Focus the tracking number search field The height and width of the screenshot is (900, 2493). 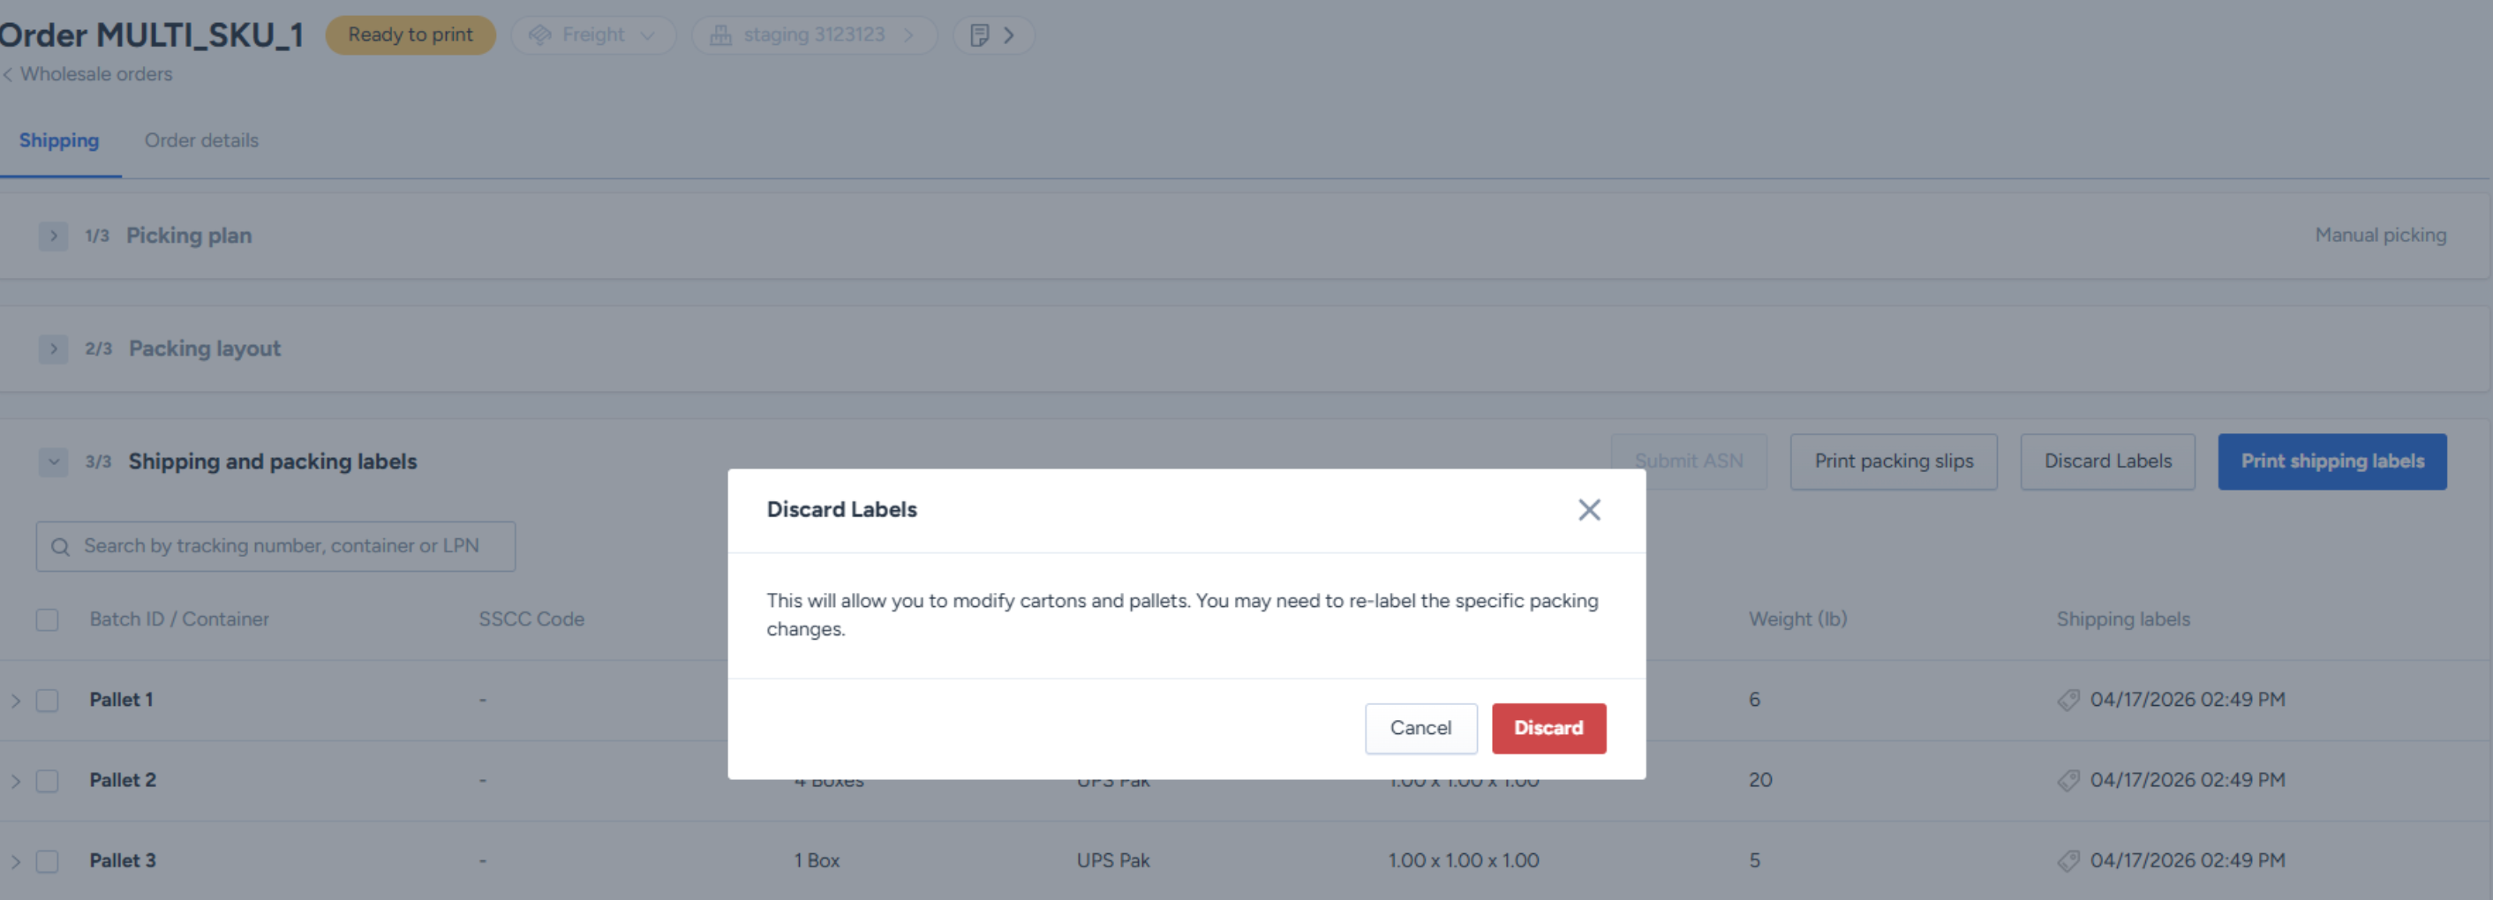(x=290, y=547)
